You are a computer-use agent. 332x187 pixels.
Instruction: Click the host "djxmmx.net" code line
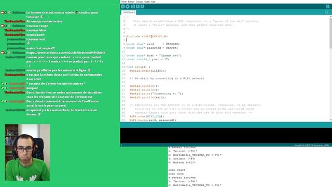154,56
